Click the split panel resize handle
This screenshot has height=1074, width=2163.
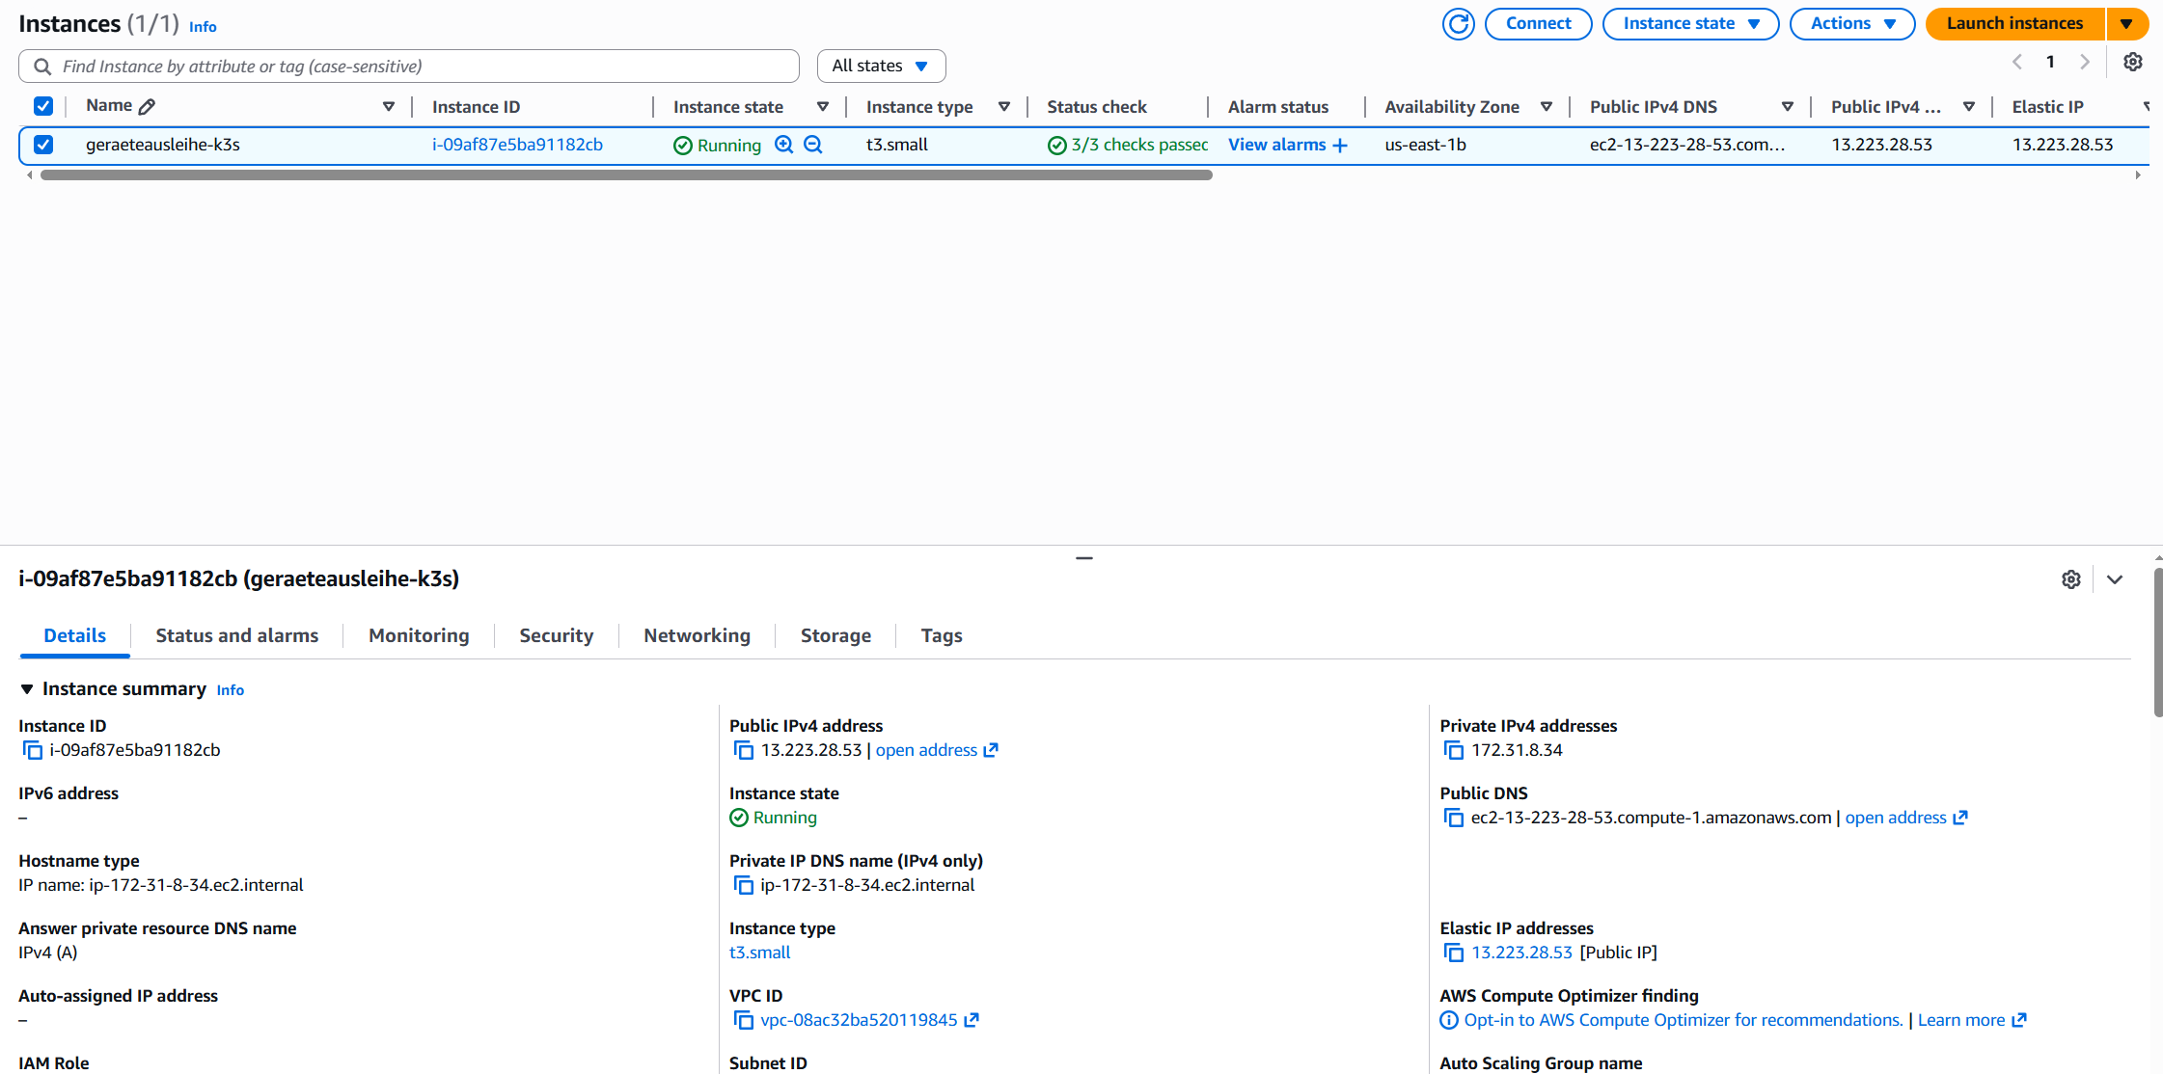point(1084,558)
